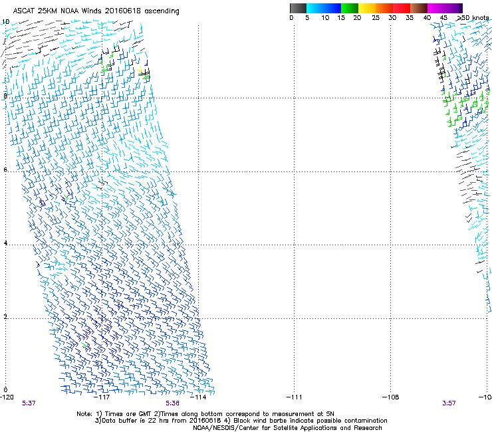Click the latitude label '4' on left axis

[5, 243]
